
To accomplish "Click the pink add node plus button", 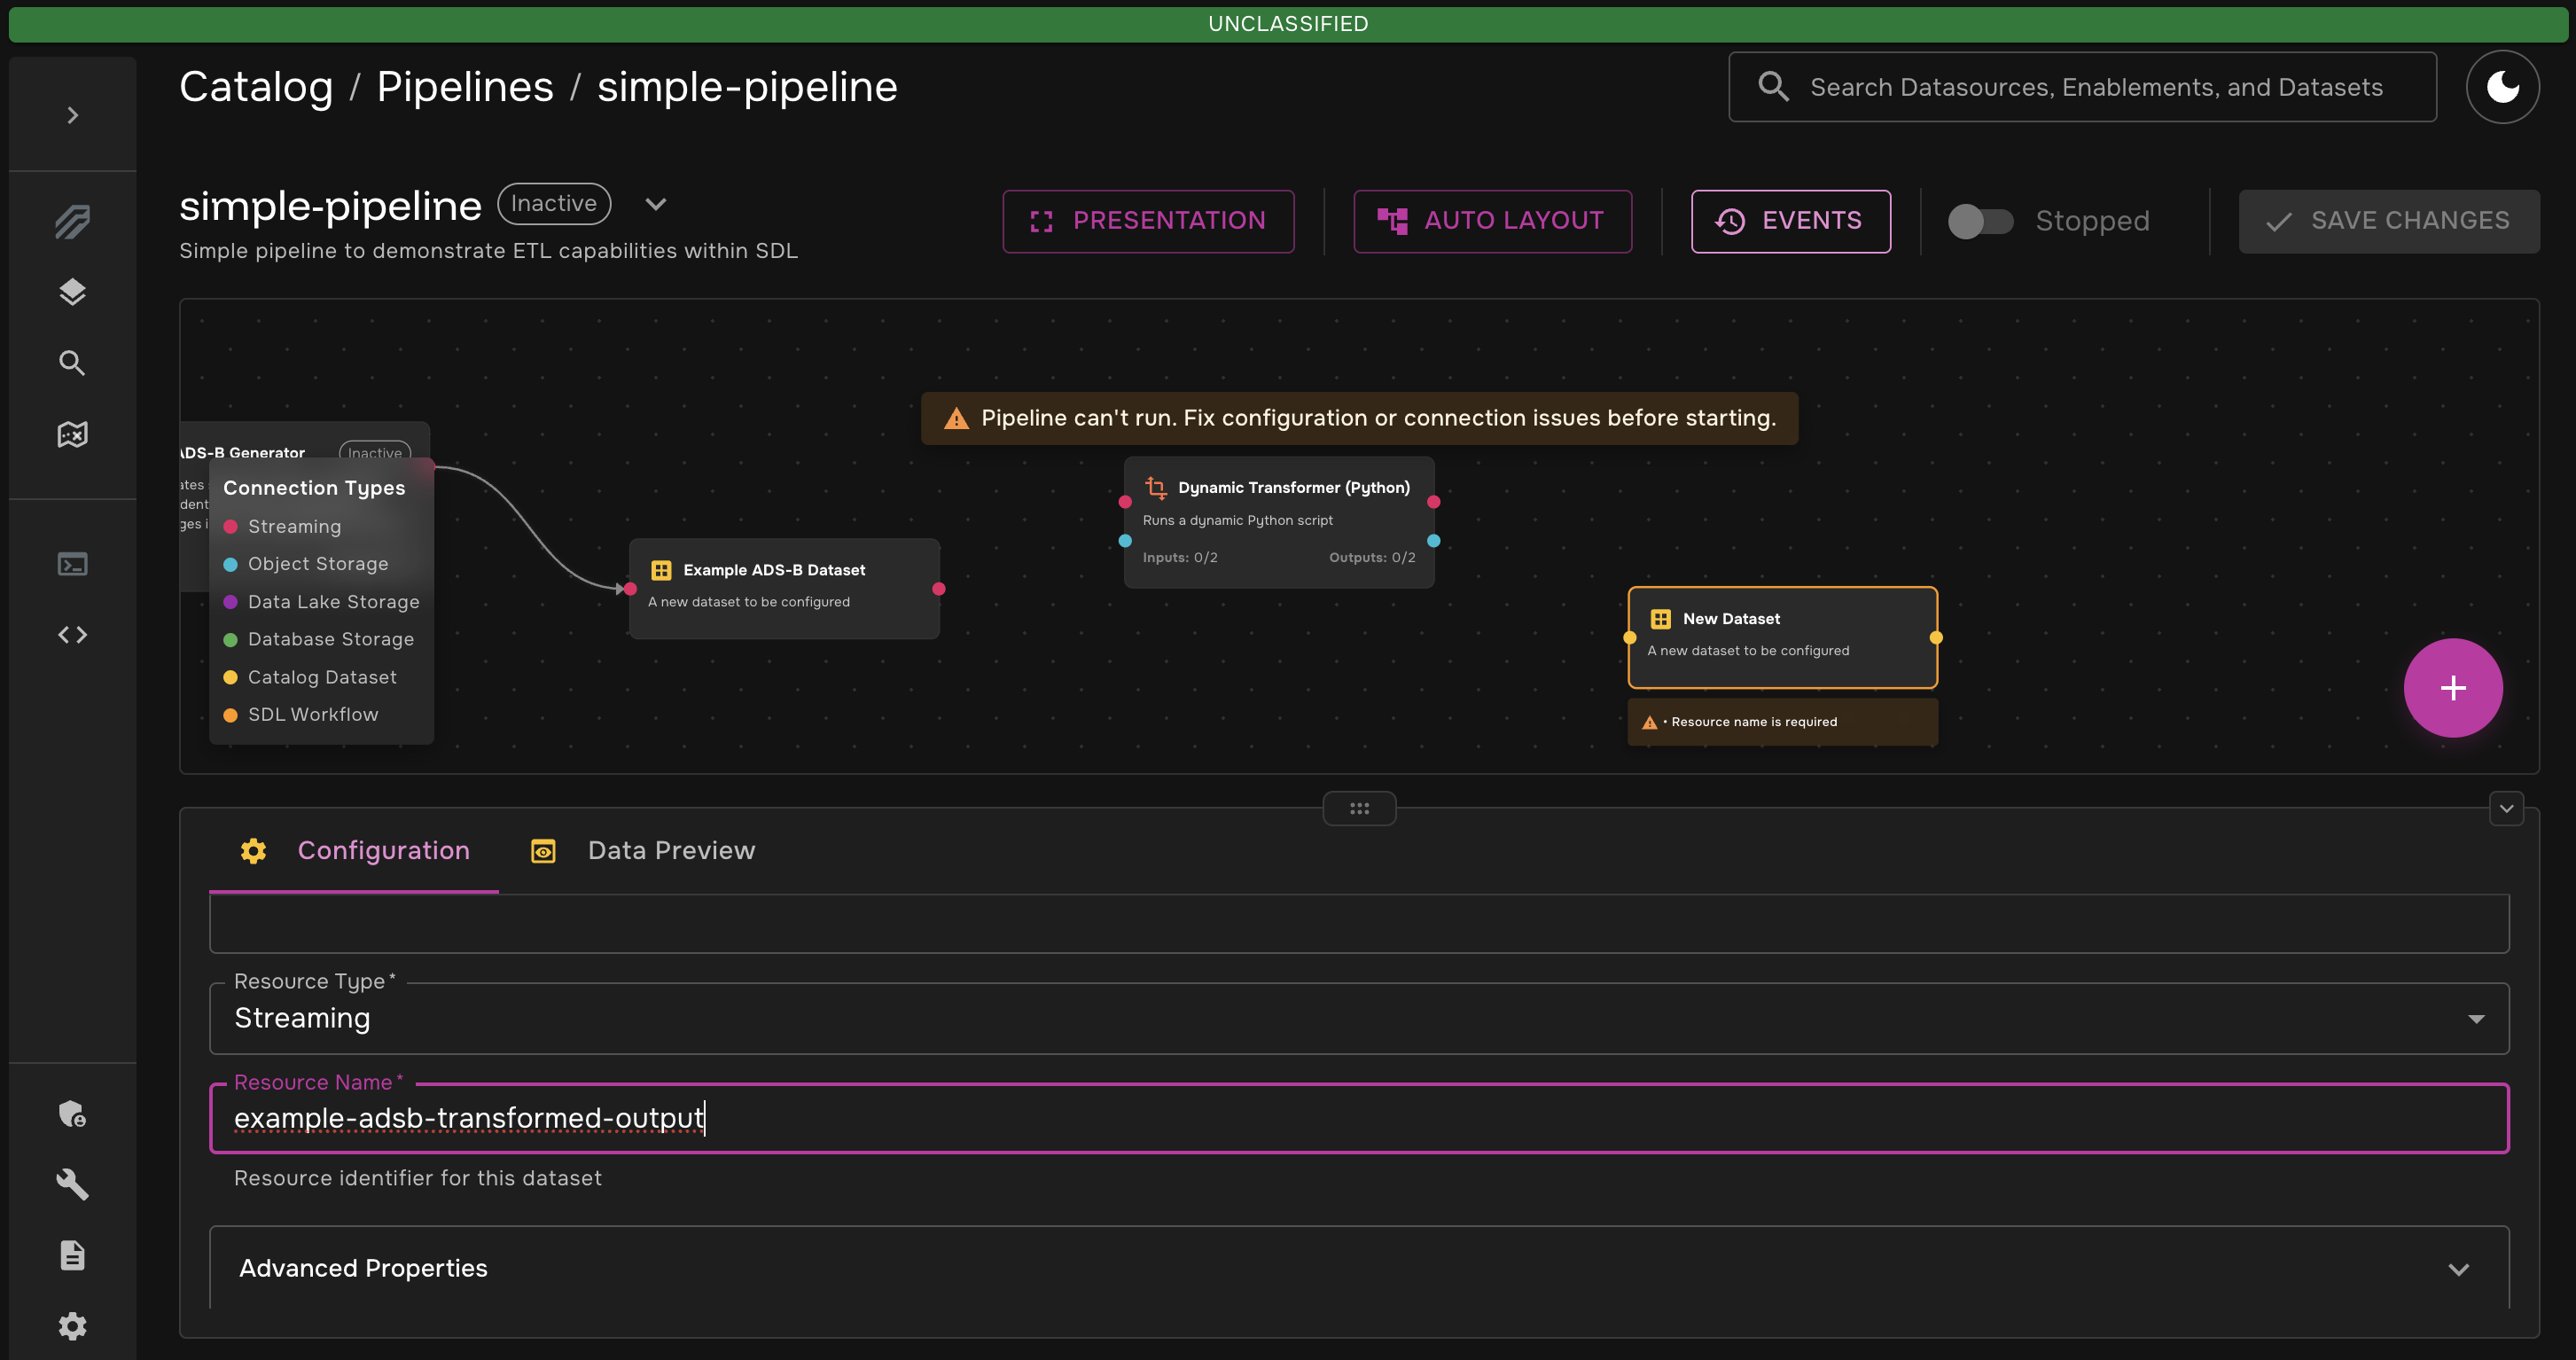I will (2453, 688).
